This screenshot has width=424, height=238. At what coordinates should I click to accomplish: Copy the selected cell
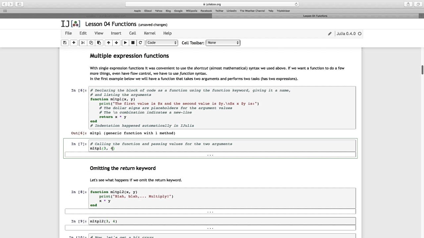tap(91, 43)
